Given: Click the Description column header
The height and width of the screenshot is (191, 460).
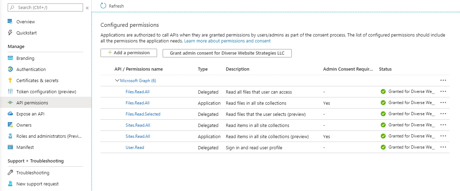Looking at the screenshot, I should point(237,69).
